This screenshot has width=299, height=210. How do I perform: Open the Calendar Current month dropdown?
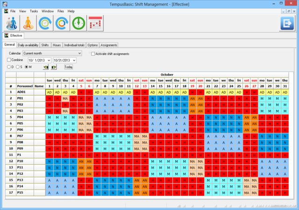[x=79, y=54]
